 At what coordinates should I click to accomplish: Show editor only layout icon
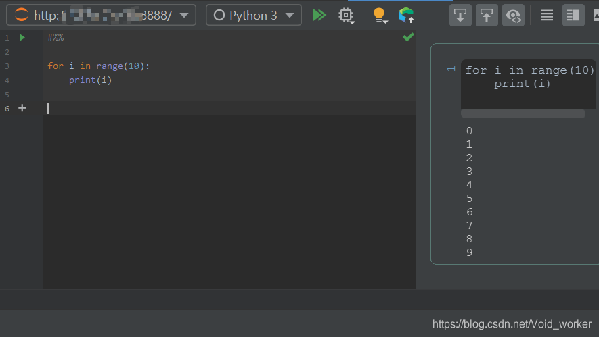pos(547,16)
